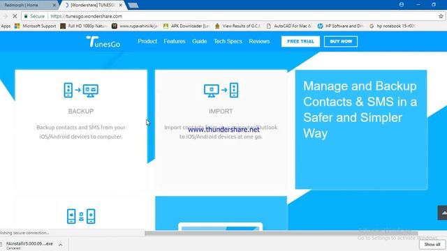This screenshot has width=447, height=251.
Task: Click Show all downloads button
Action: (x=432, y=245)
